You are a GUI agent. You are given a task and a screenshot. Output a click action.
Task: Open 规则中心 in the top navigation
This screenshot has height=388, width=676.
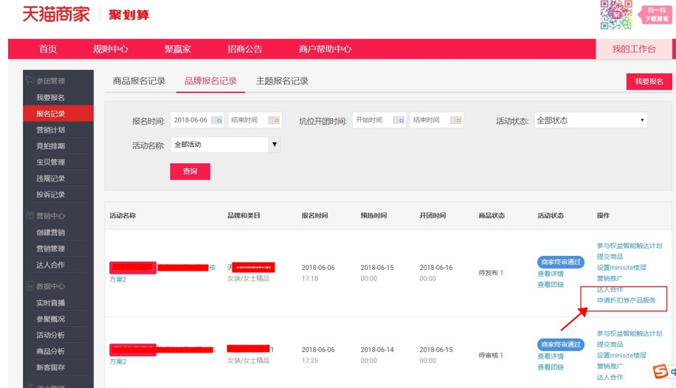110,49
